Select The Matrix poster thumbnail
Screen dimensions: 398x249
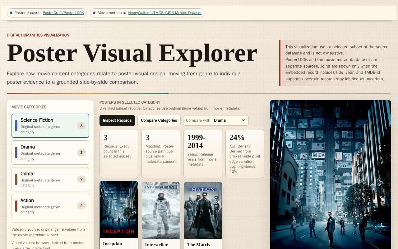point(203,210)
